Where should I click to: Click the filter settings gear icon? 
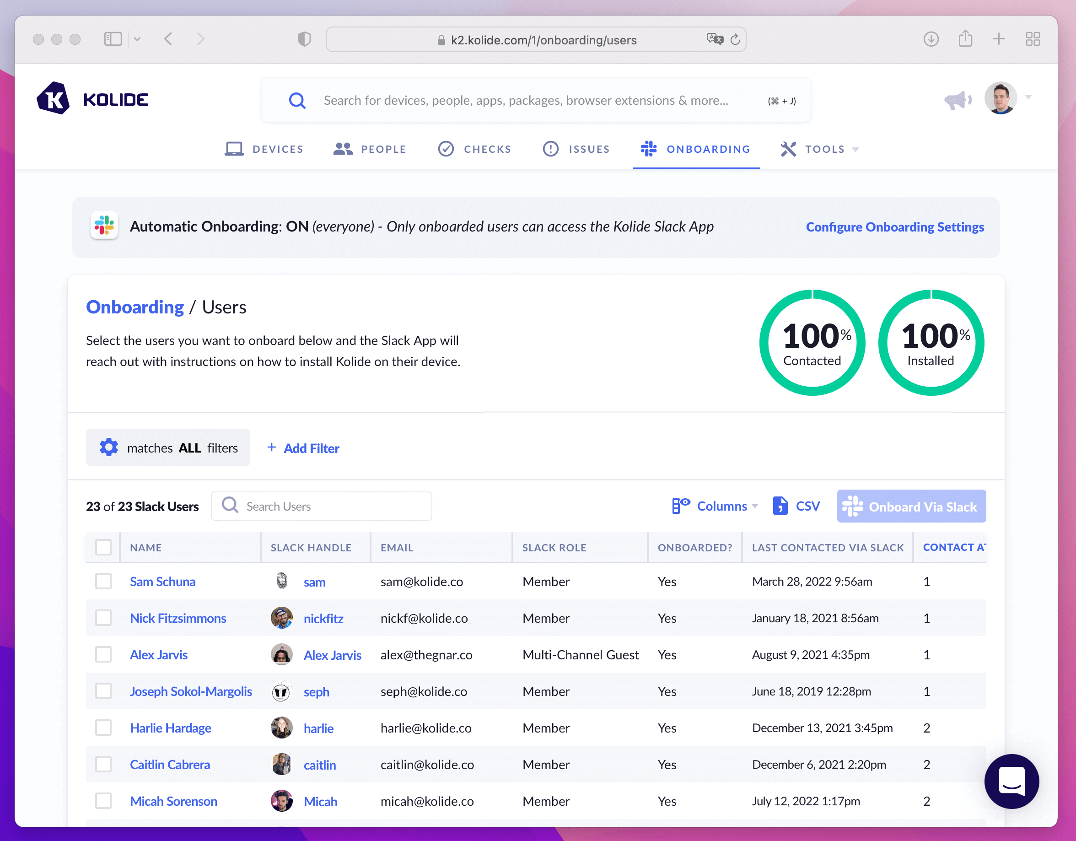(109, 447)
